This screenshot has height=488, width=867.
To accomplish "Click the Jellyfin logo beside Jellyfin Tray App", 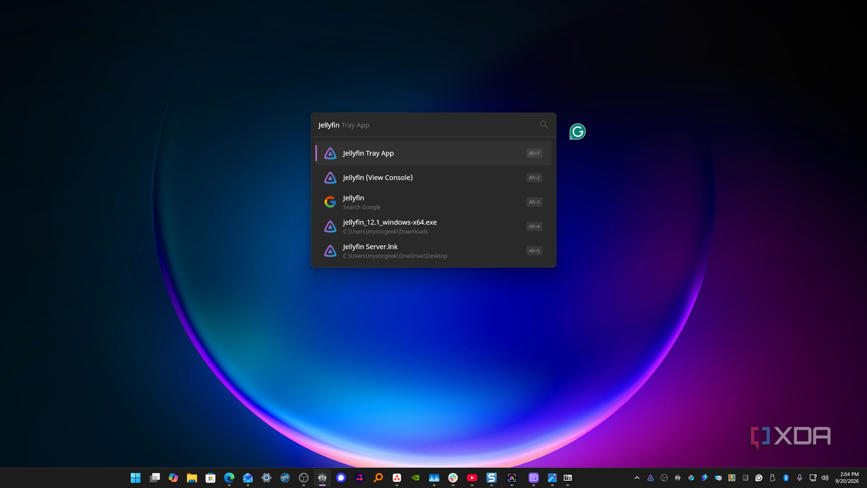I will coord(330,153).
